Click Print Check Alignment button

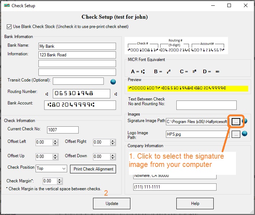[x=93, y=169]
